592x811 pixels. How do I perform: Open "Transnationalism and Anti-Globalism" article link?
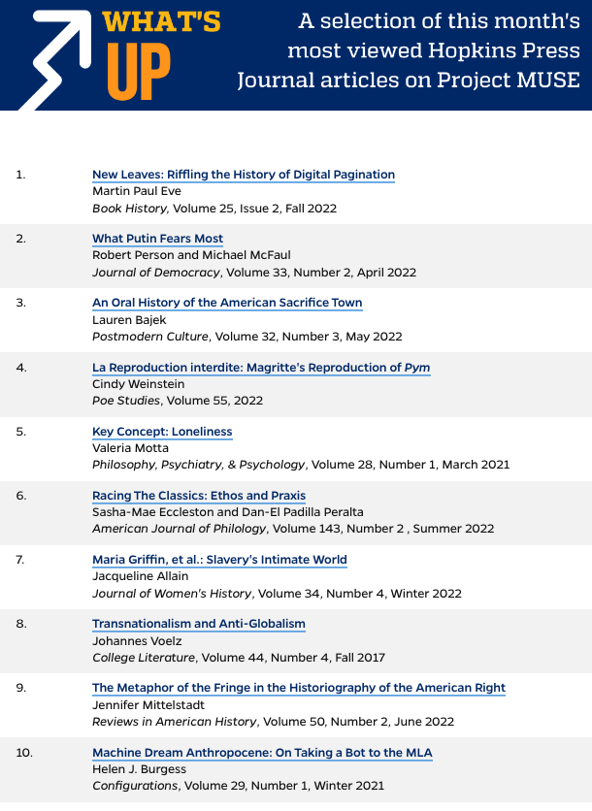tap(199, 625)
